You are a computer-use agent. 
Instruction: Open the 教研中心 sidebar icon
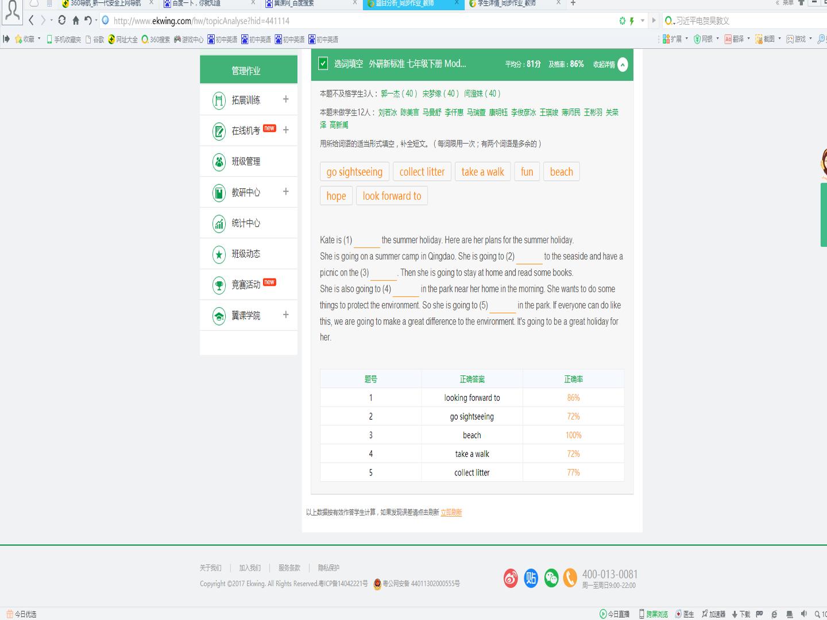[x=219, y=193]
